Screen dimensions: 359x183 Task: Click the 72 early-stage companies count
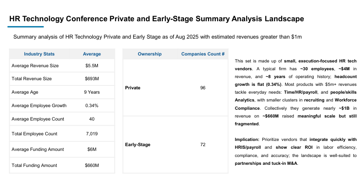click(203, 144)
